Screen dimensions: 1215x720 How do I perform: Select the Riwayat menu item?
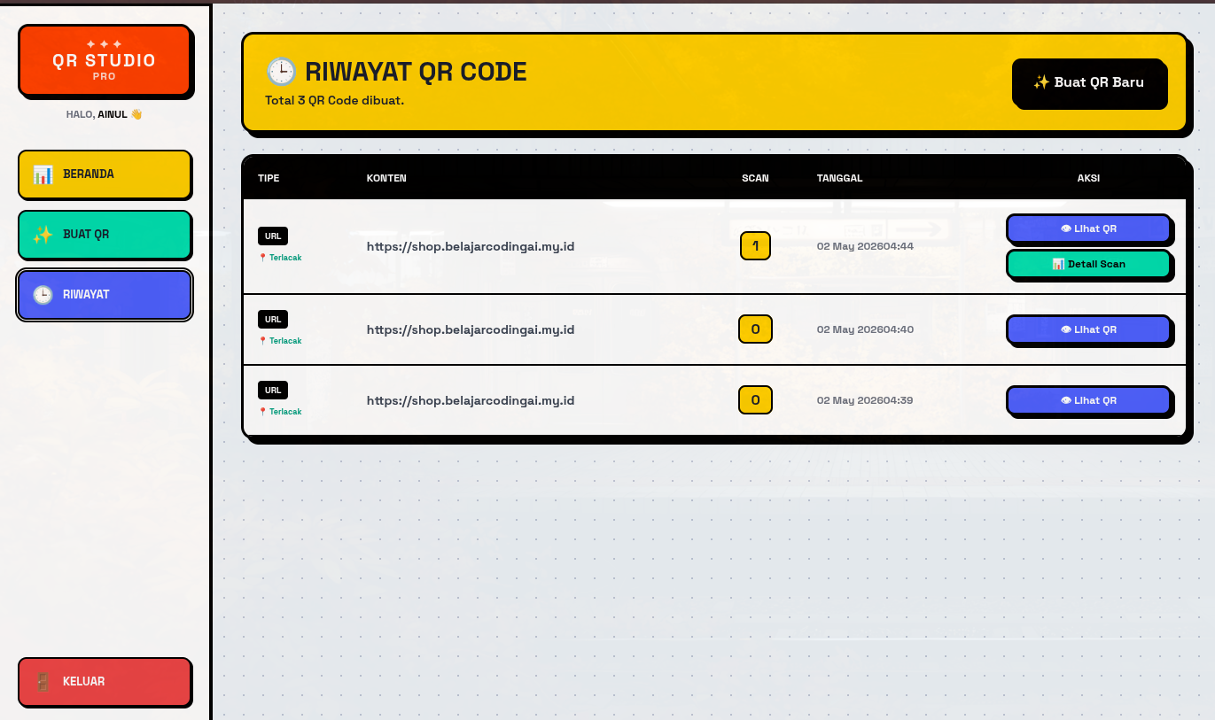tap(105, 295)
